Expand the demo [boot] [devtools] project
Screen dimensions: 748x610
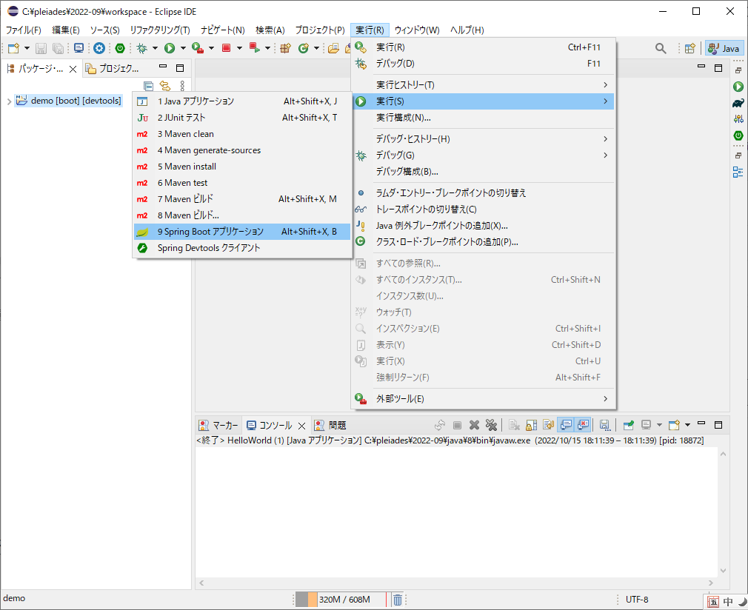9,101
